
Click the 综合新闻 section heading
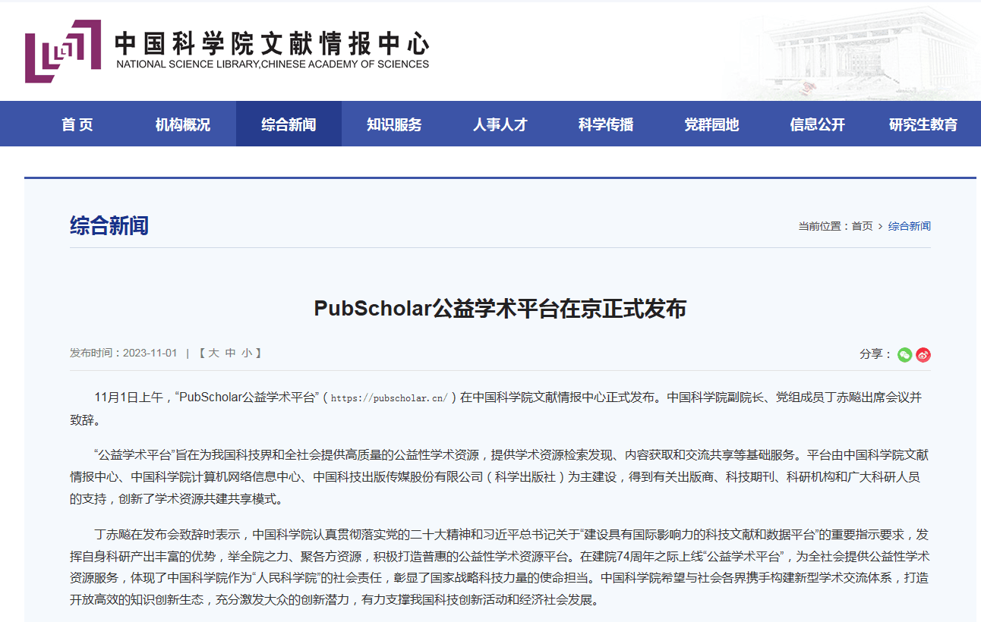tap(109, 225)
